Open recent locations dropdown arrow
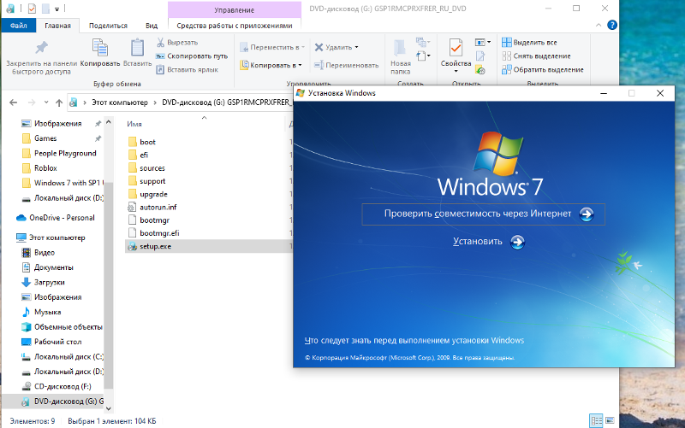Screen dimensions: 685x428 coord(46,103)
